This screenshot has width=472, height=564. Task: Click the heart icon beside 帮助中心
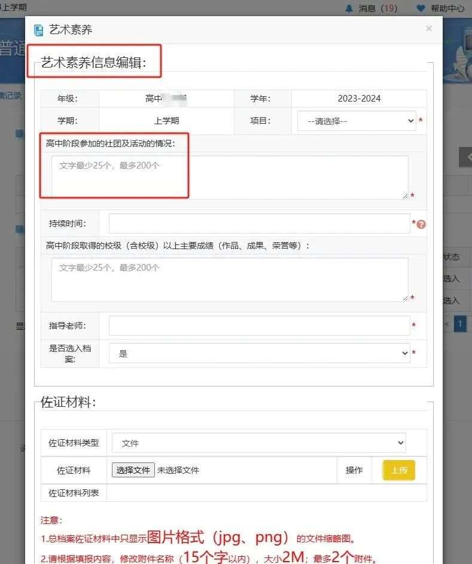point(421,8)
